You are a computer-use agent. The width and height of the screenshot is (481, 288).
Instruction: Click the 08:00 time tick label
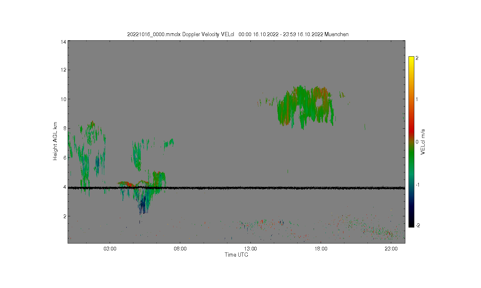(x=180, y=249)
